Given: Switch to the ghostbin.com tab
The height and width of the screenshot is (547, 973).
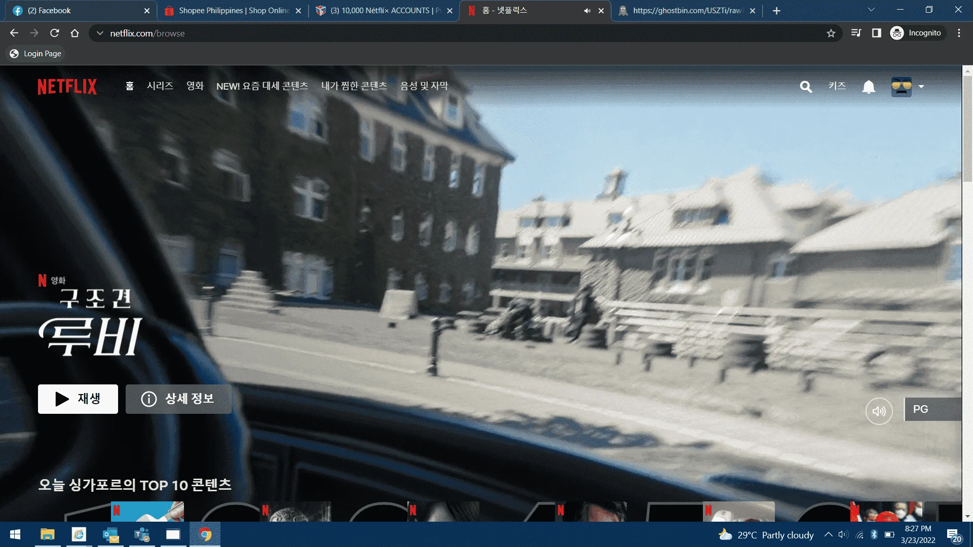Looking at the screenshot, I should 687,11.
